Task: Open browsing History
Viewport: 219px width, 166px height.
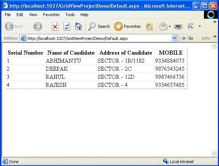Action: tap(149, 26)
